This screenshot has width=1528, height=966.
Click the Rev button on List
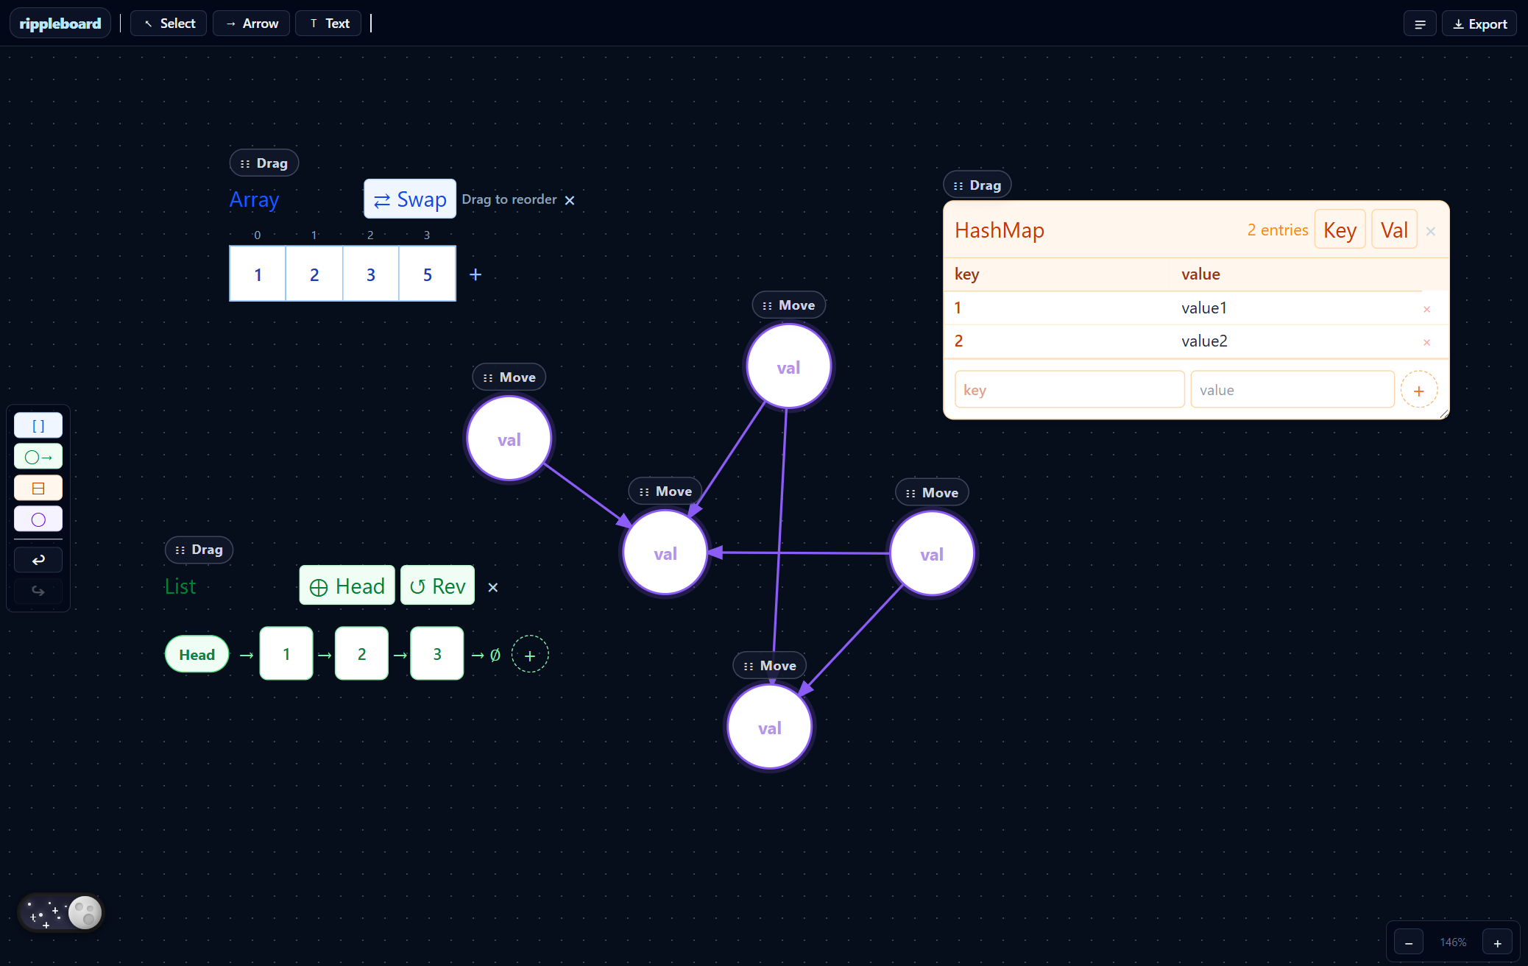point(438,586)
